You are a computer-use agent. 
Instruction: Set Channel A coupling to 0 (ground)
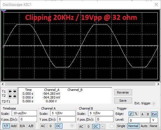coord(51,126)
